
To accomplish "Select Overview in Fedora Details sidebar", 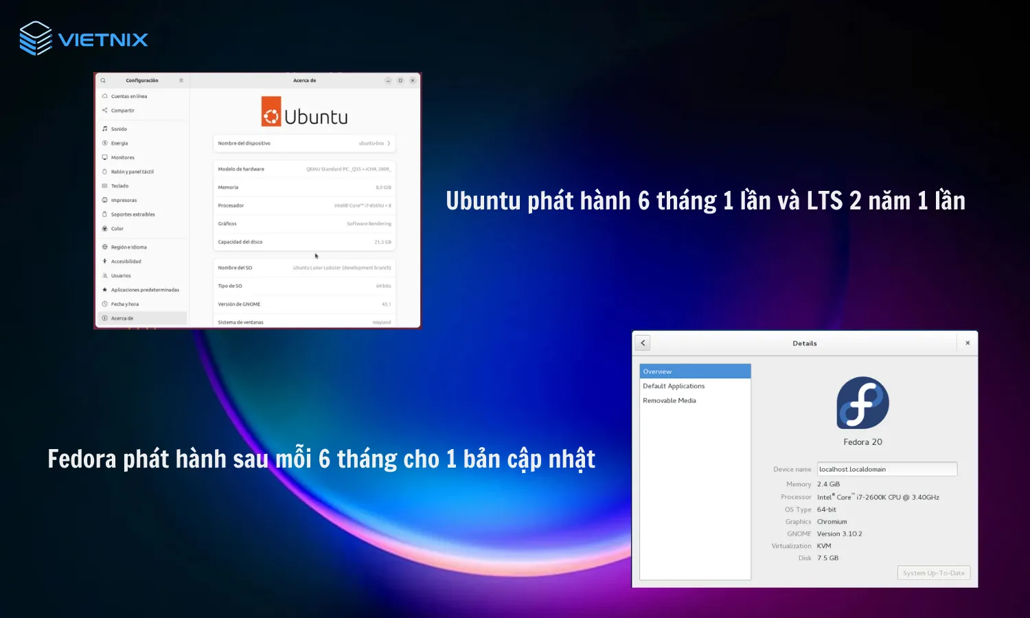I will pos(695,371).
